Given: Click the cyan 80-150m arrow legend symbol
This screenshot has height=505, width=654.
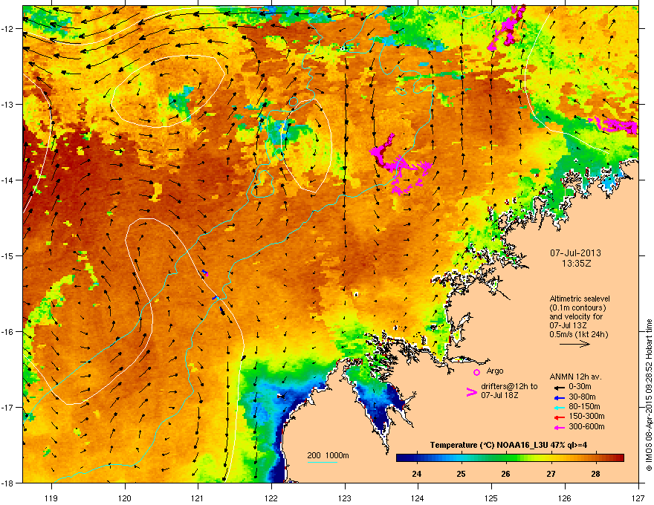Looking at the screenshot, I should [558, 408].
